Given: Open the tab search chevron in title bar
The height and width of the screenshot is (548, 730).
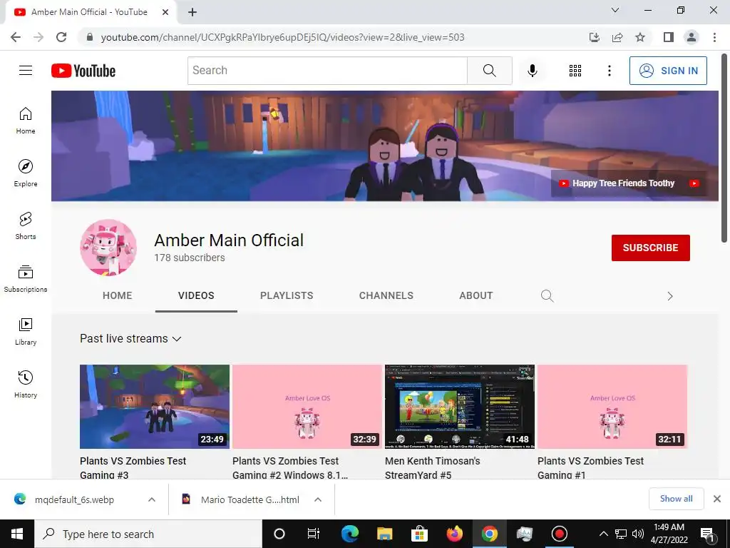Looking at the screenshot, I should (615, 10).
